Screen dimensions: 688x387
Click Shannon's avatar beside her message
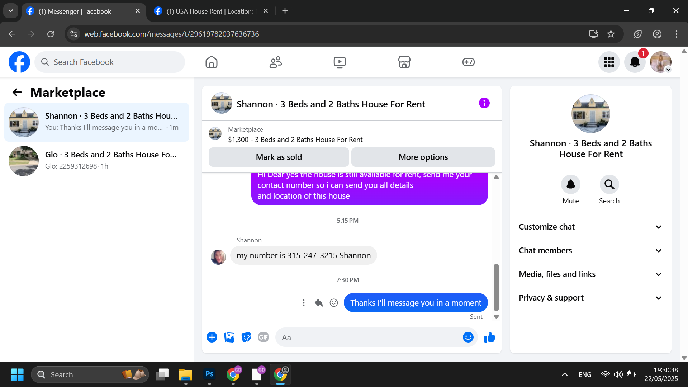point(218,257)
